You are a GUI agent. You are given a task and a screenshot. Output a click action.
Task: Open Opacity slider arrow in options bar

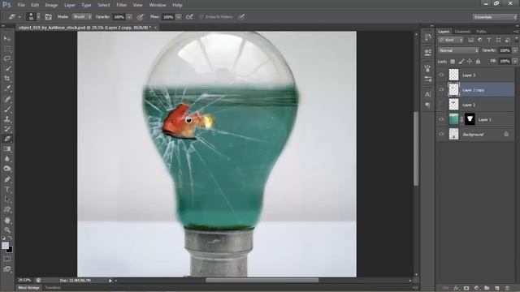tap(129, 17)
